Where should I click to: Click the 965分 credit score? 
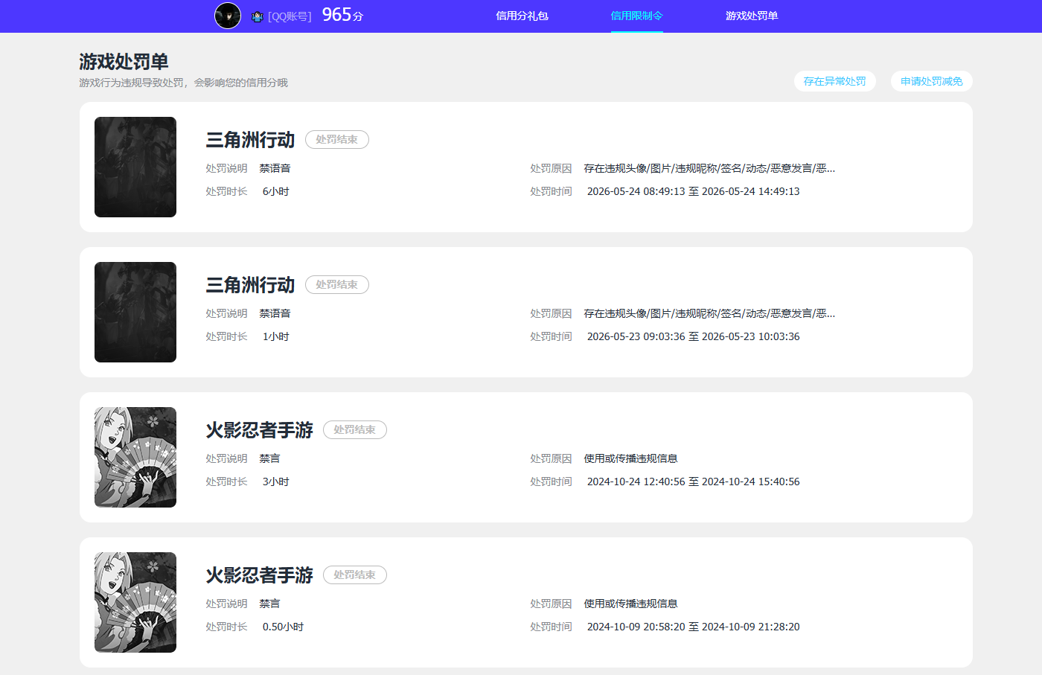(342, 15)
